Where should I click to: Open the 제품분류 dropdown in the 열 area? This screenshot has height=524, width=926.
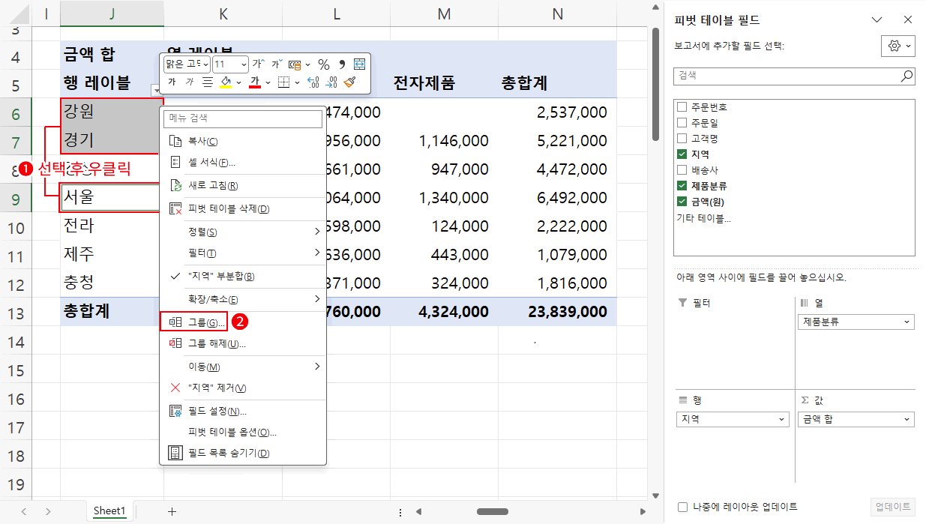(x=906, y=322)
